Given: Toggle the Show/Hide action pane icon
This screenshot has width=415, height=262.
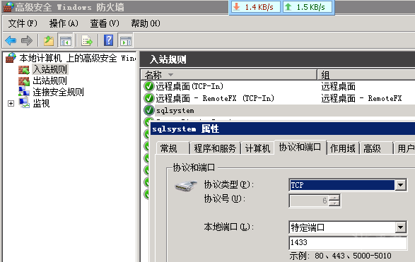Looking at the screenshot, I should [125, 41].
